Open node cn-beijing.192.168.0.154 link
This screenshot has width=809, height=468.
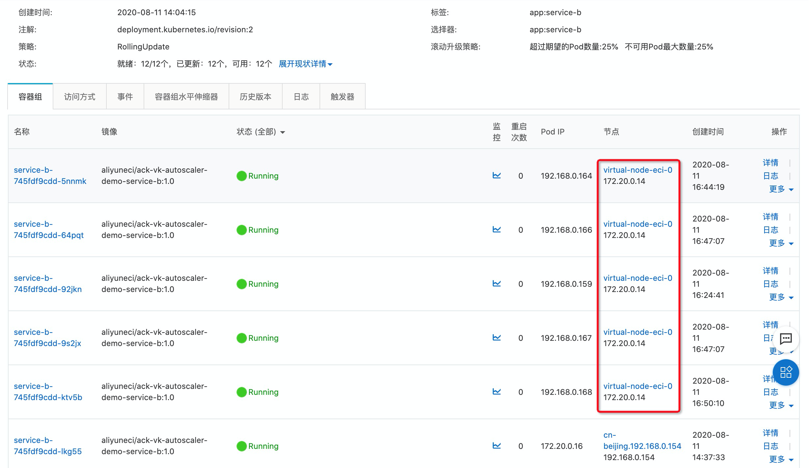[642, 441]
